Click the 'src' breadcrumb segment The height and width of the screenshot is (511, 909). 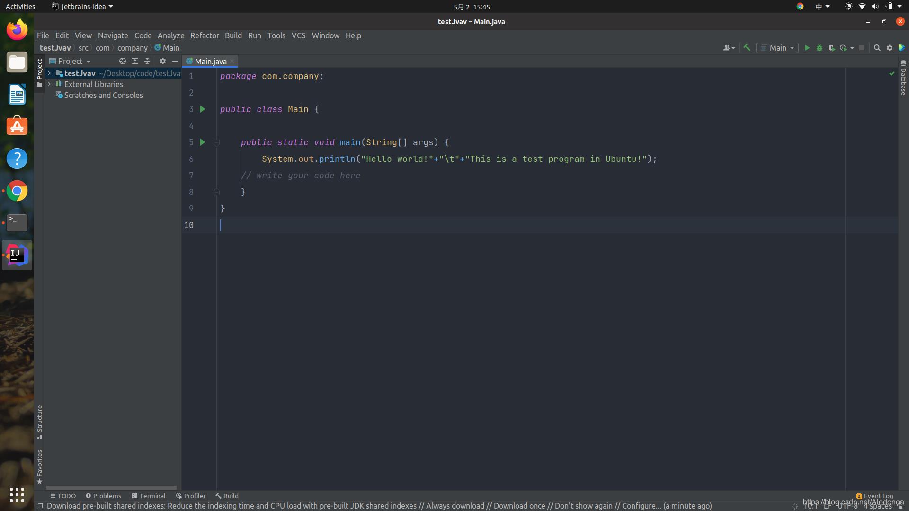83,48
